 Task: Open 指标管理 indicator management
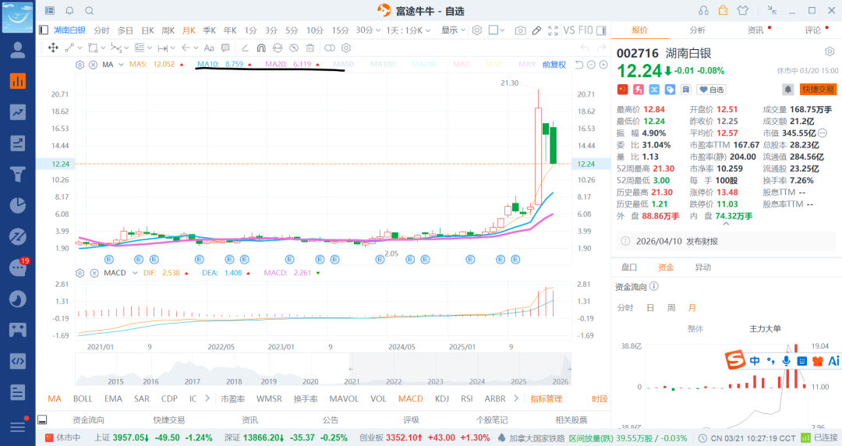click(546, 398)
